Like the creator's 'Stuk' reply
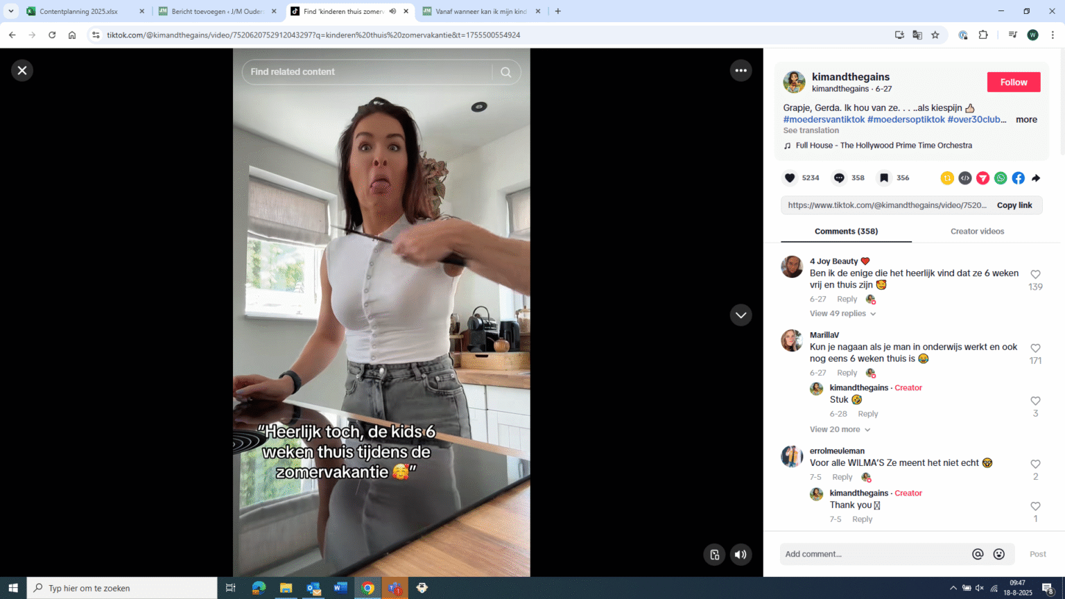 coord(1035,401)
